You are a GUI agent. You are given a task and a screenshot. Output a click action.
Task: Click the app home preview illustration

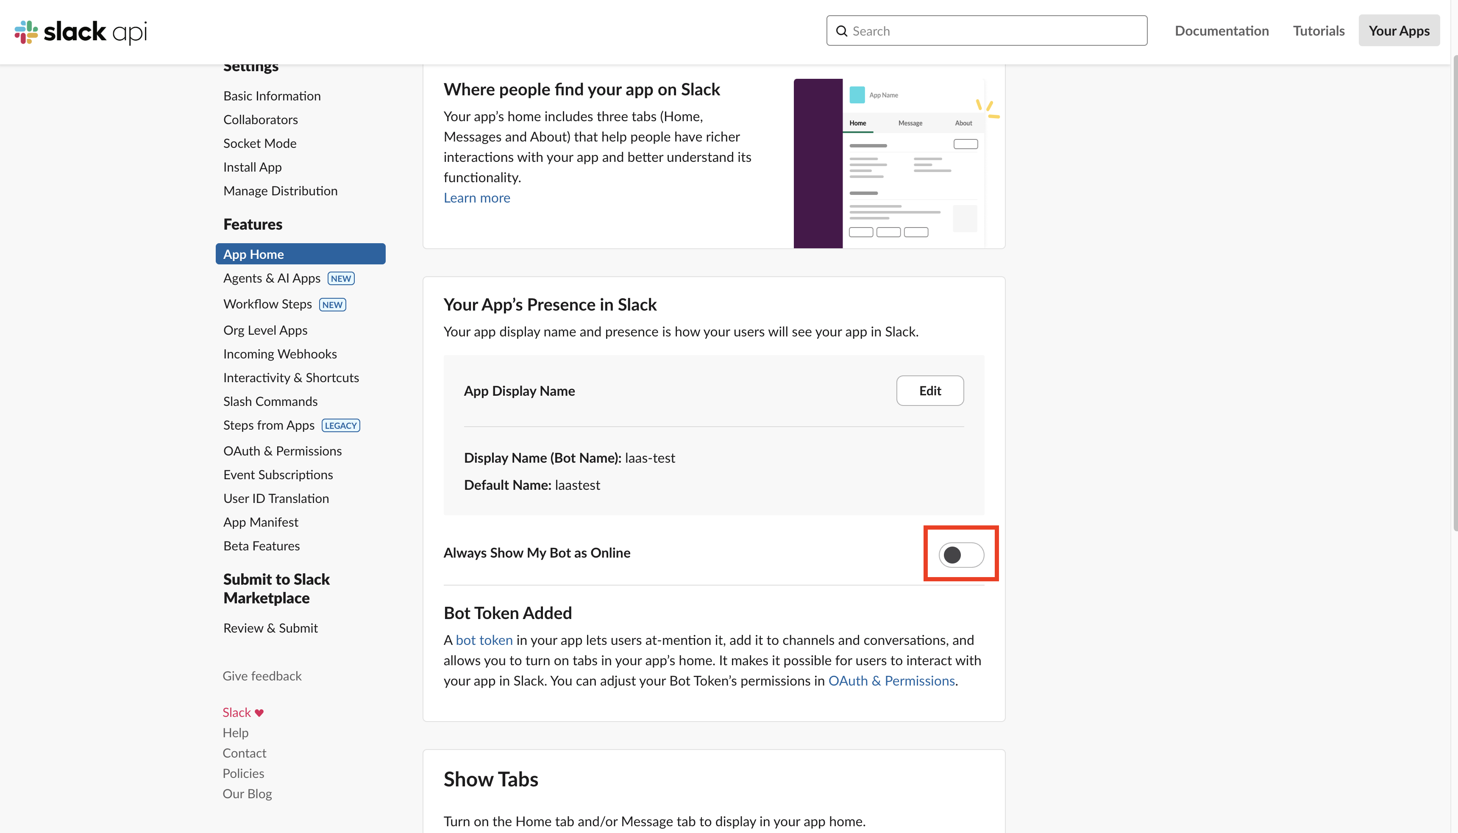[x=897, y=164]
